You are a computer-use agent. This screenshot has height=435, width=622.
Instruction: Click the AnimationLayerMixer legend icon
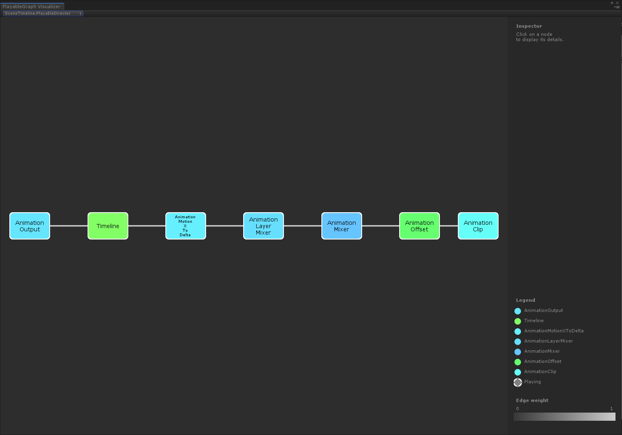517,341
